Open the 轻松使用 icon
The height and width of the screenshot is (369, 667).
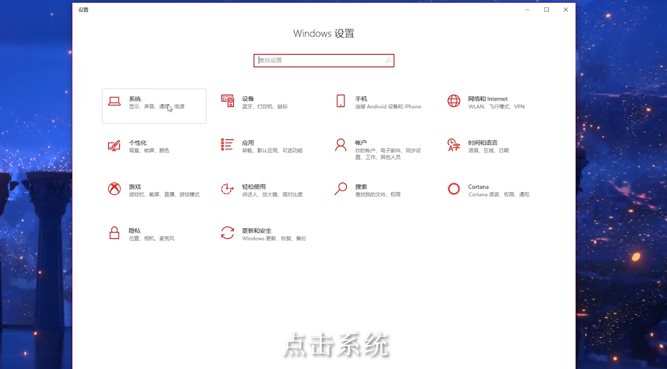click(227, 189)
